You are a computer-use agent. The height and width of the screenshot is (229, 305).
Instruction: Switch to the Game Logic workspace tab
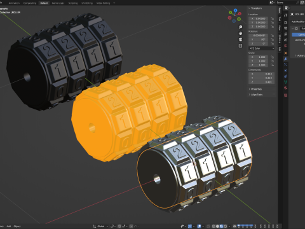point(58,3)
